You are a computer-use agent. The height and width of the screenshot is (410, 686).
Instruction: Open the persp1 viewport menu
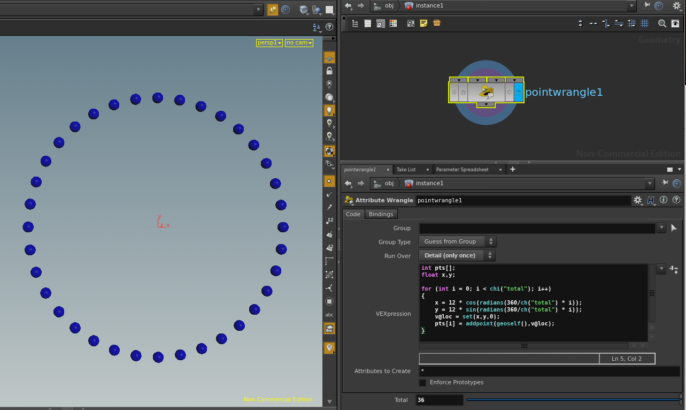pyautogui.click(x=269, y=43)
